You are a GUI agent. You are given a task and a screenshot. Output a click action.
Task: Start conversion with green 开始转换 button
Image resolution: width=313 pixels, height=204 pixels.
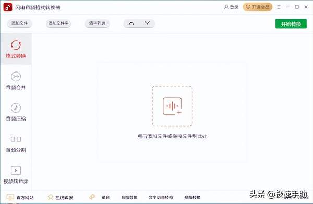click(x=291, y=24)
